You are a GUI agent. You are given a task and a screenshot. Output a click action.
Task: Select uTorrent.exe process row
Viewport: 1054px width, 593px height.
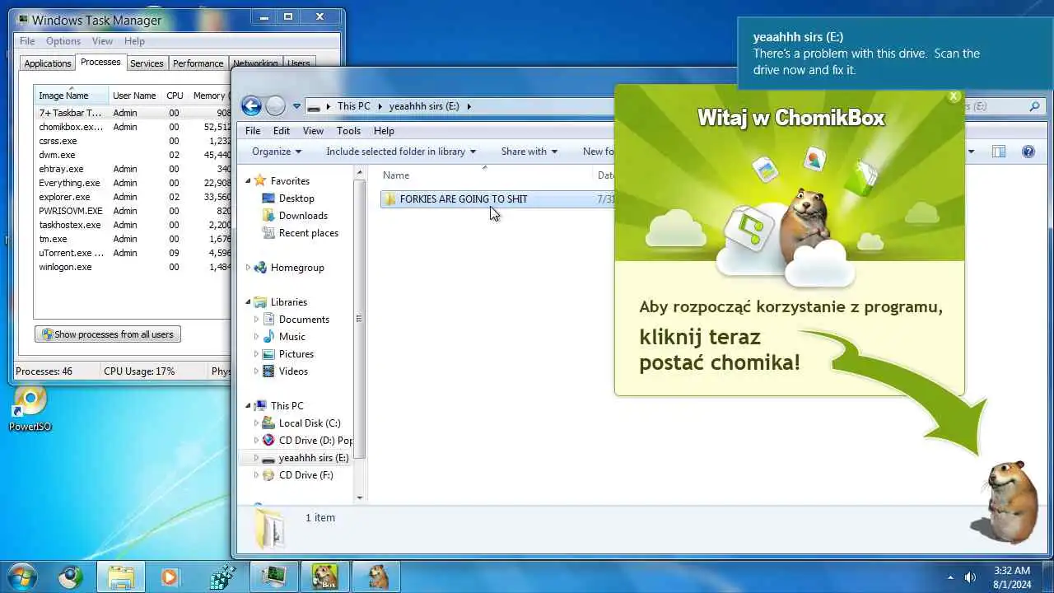click(x=133, y=253)
